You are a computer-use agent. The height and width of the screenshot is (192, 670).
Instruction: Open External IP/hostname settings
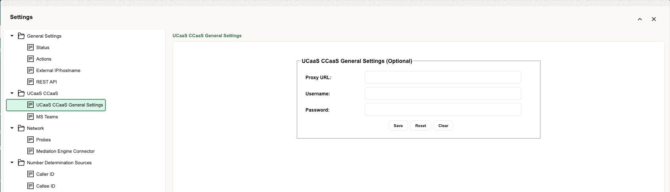(58, 70)
